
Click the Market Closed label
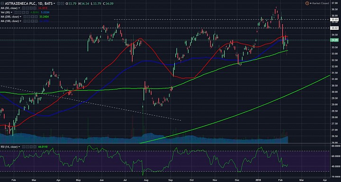point(320,3)
